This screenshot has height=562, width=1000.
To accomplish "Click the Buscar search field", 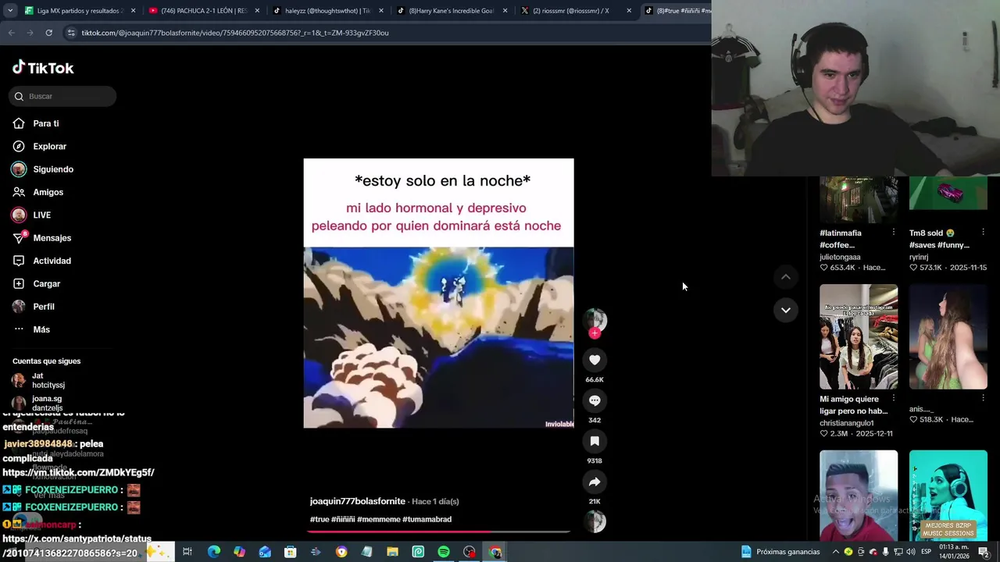I will point(62,96).
